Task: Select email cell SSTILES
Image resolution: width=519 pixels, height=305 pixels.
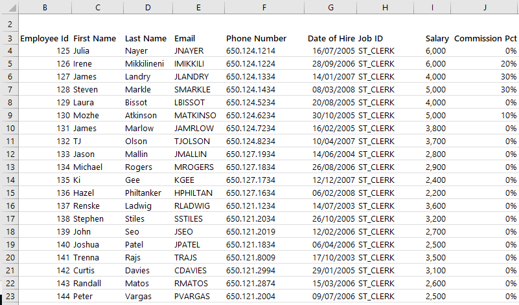Action: pos(199,218)
